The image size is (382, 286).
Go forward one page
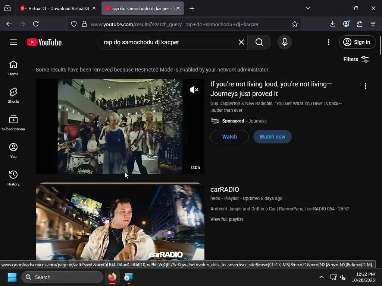[x=22, y=24]
